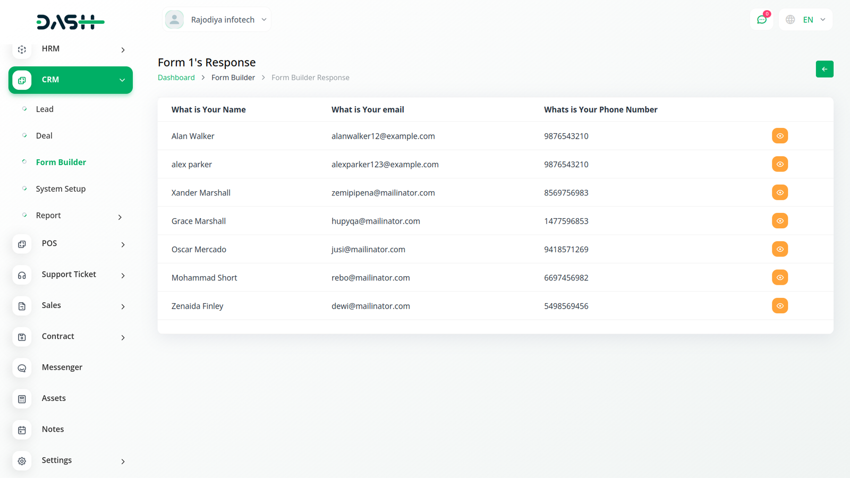Expand the Report submenu chevron
Image resolution: width=850 pixels, height=478 pixels.
point(120,217)
